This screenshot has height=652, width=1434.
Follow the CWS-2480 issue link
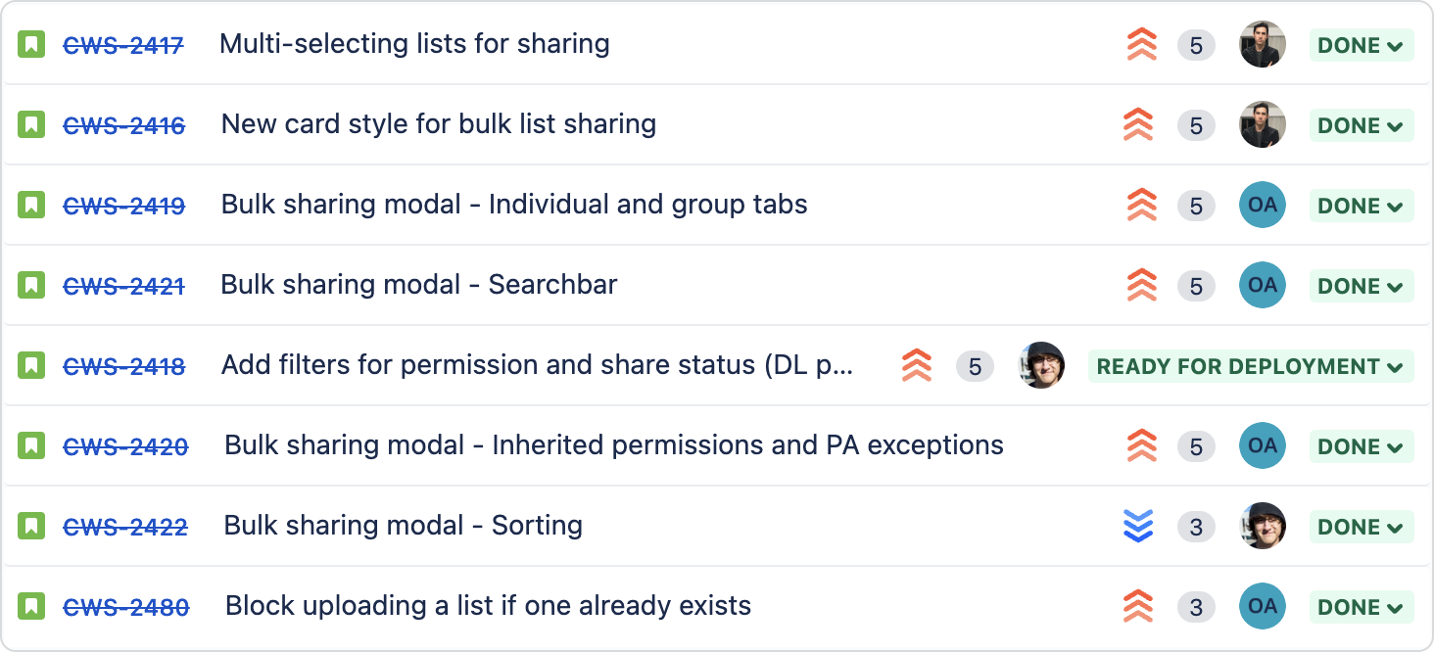(x=126, y=607)
